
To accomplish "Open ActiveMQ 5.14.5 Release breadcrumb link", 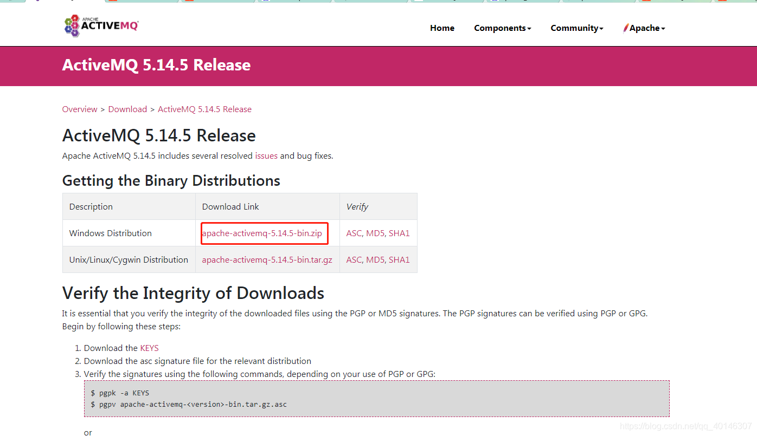I will 204,109.
